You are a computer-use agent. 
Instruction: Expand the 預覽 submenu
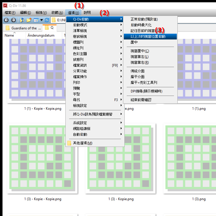[x=95, y=88]
